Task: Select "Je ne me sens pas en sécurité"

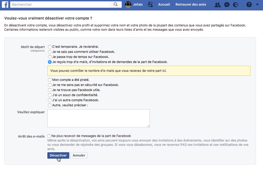Action: [x=50, y=85]
